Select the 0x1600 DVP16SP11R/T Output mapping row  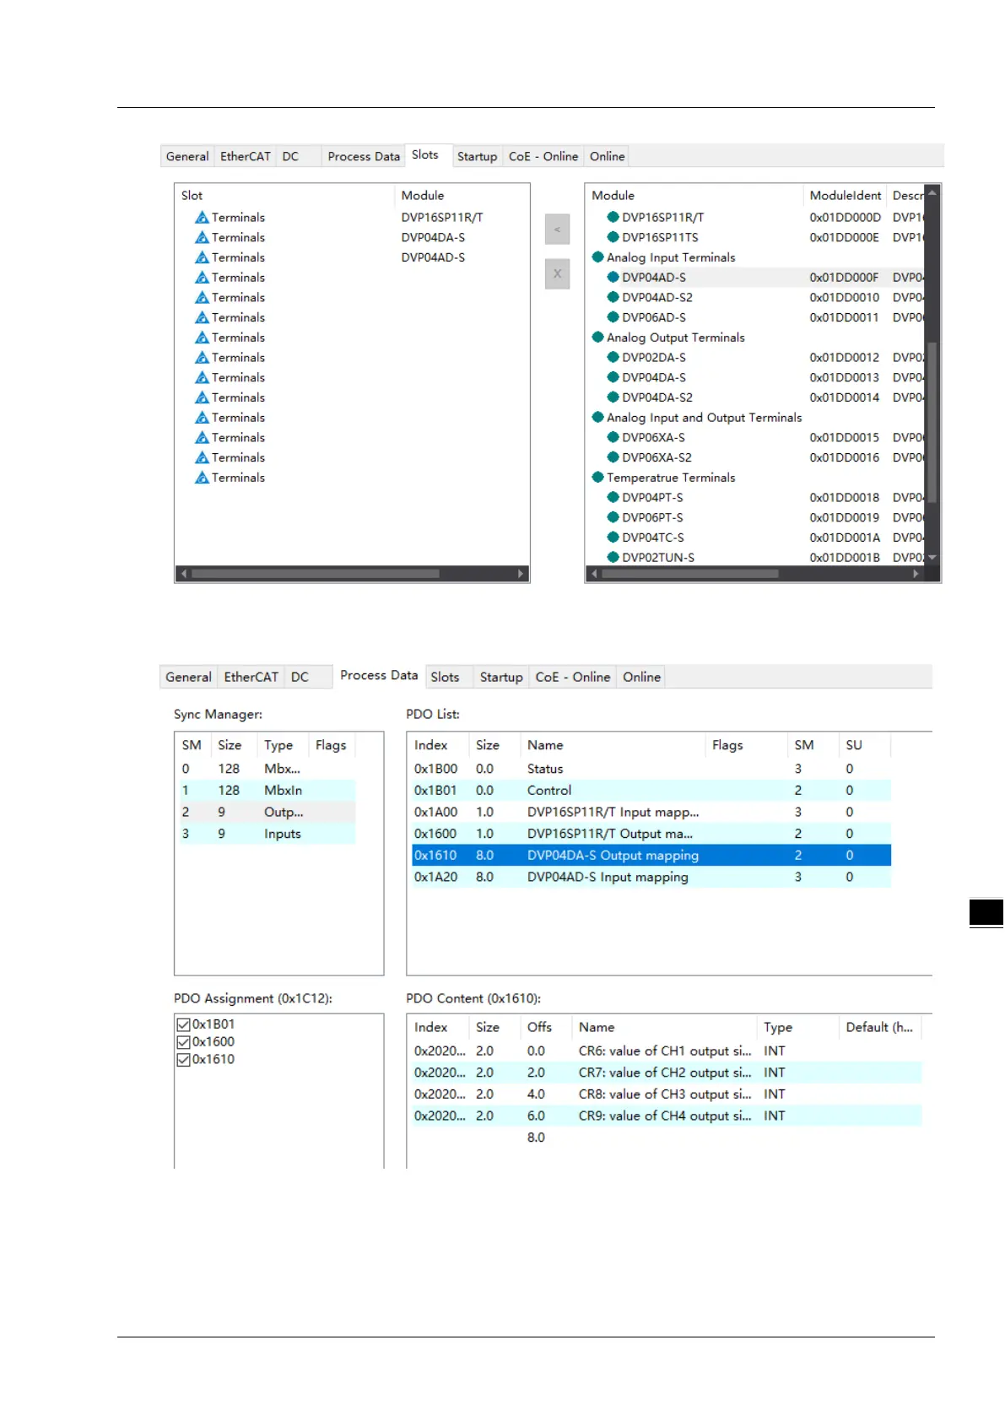click(x=651, y=834)
